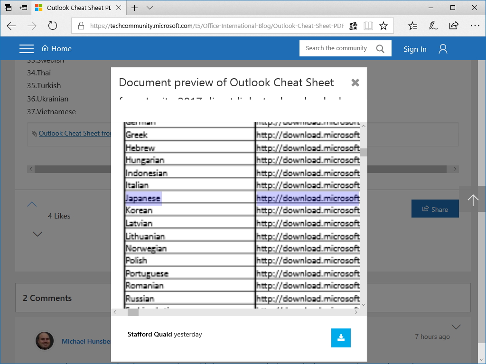486x364 pixels.
Task: Switch to the Outlook Cheat Sheet tab
Action: [76, 8]
